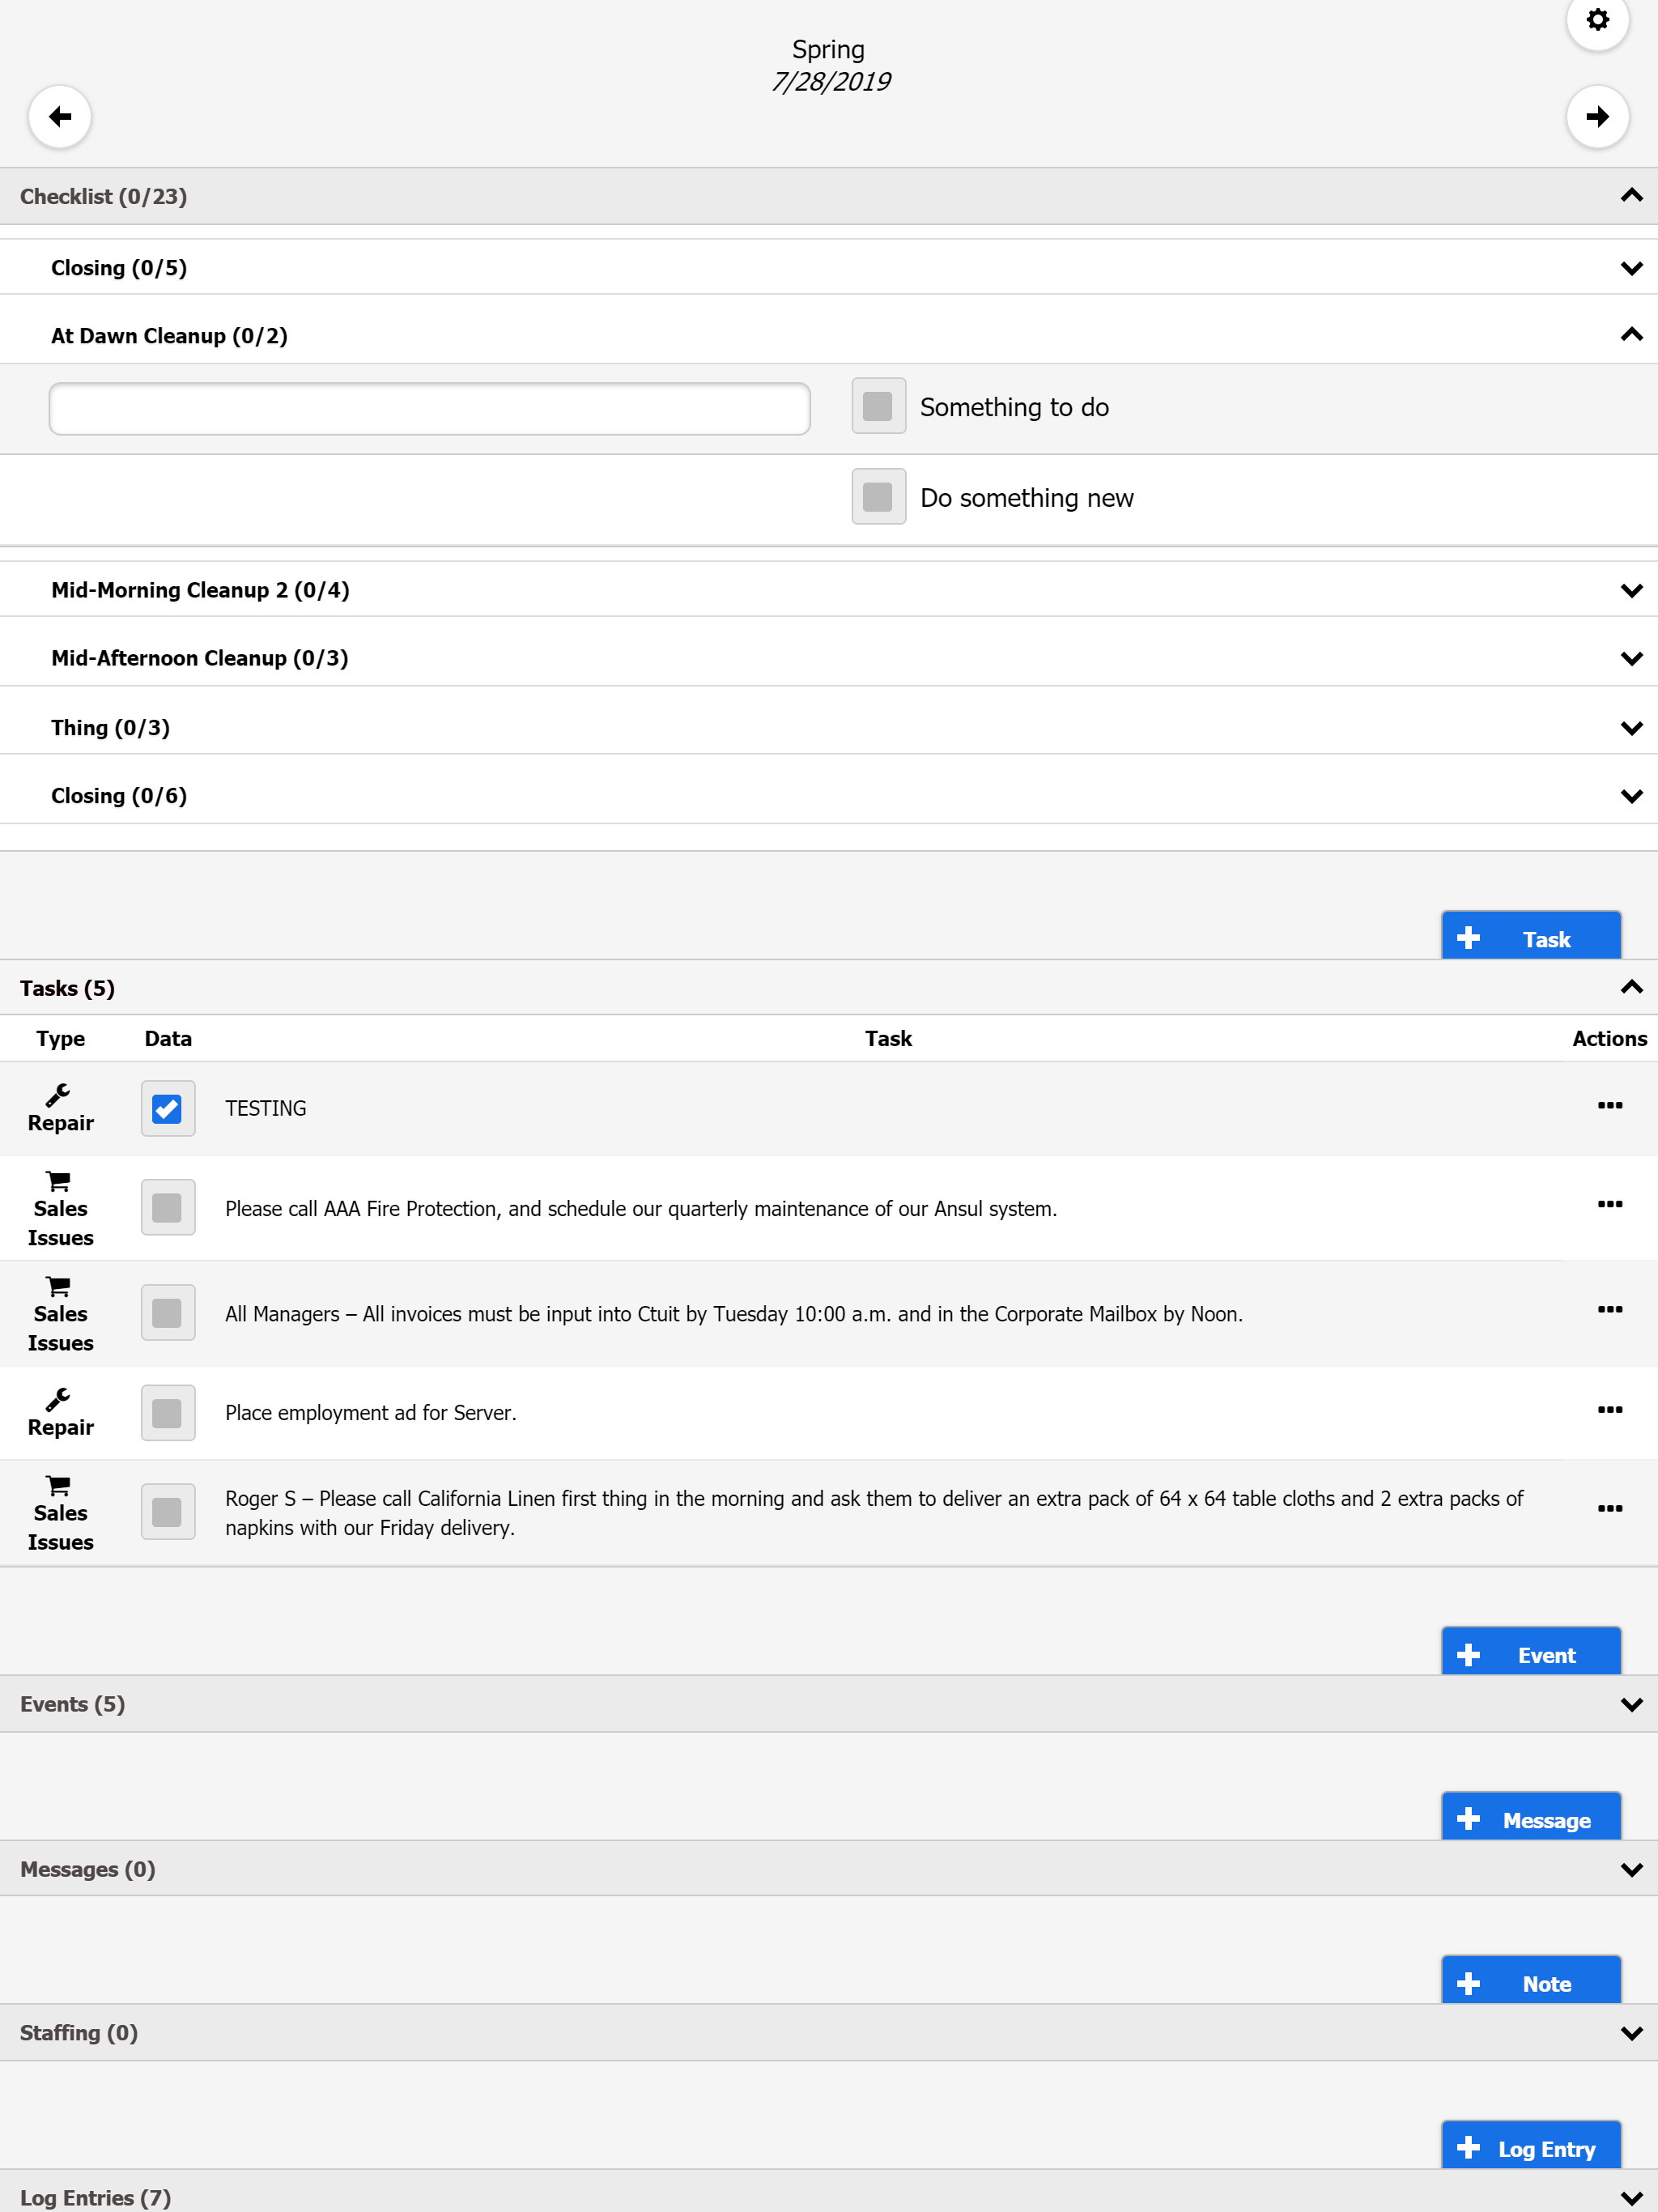
Task: Check the 'Something to do' checkbox
Action: [878, 406]
